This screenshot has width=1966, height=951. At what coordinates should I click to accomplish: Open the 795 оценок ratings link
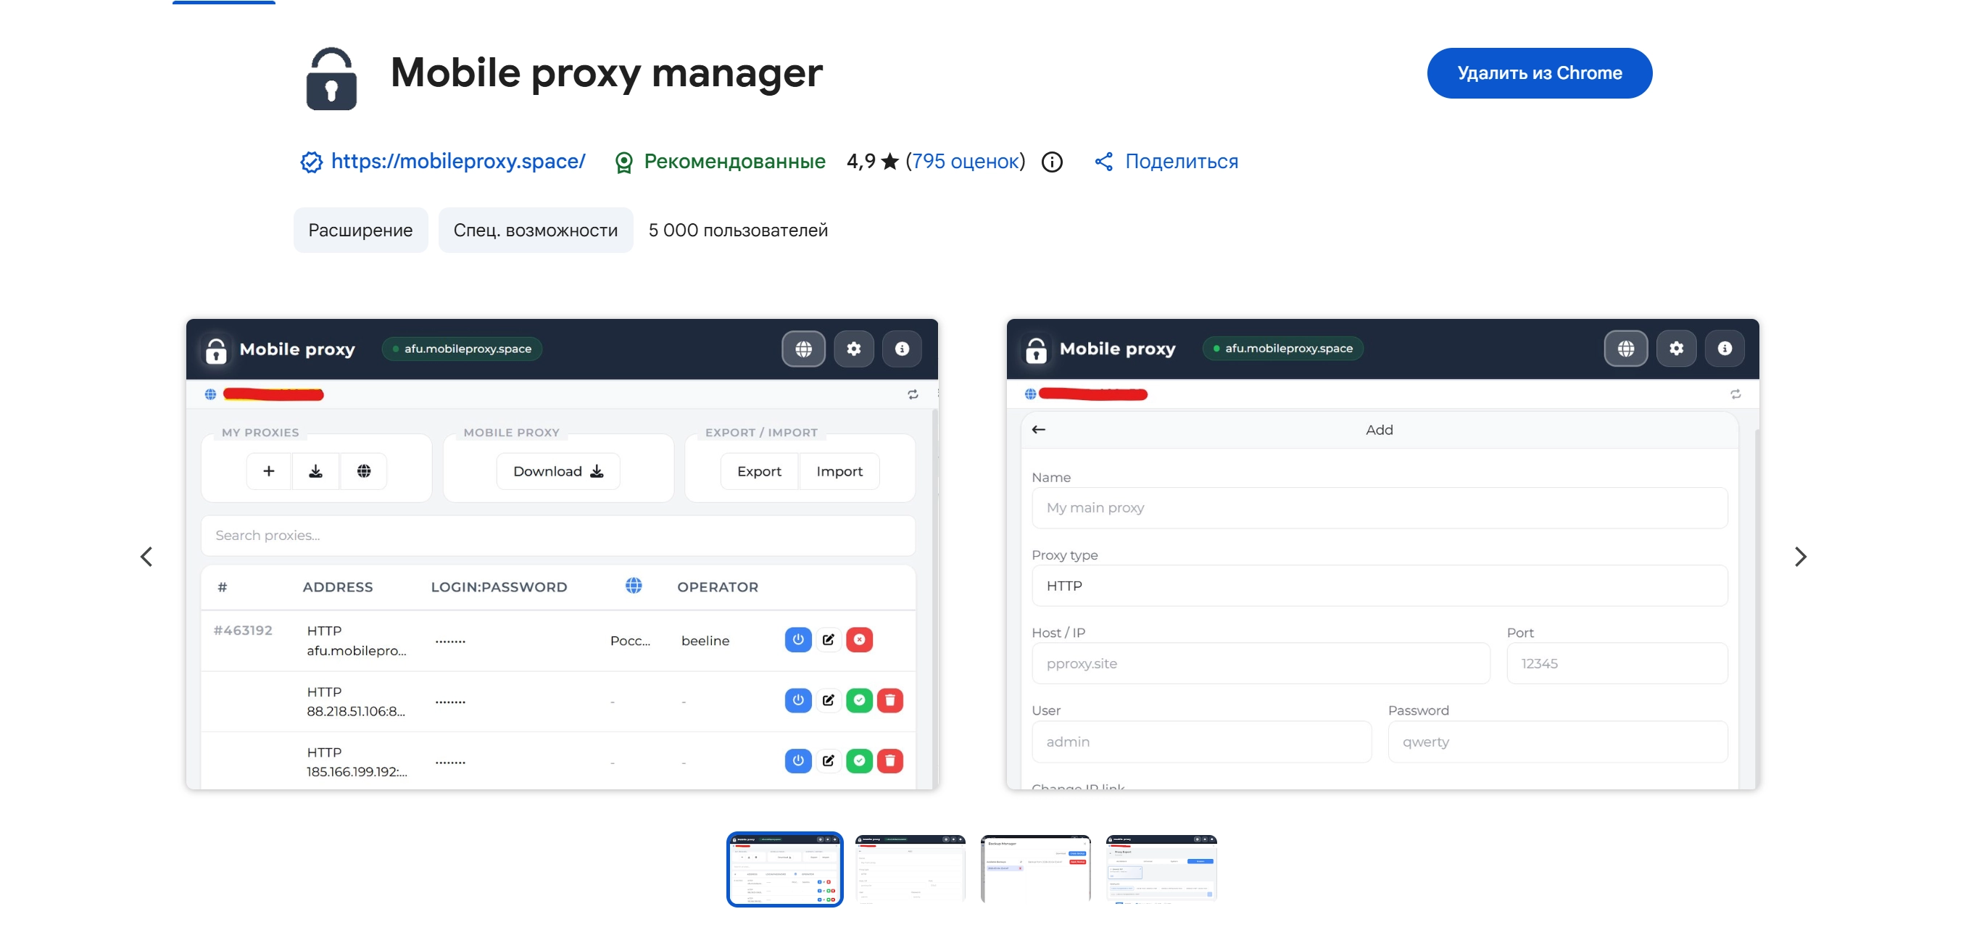[965, 161]
